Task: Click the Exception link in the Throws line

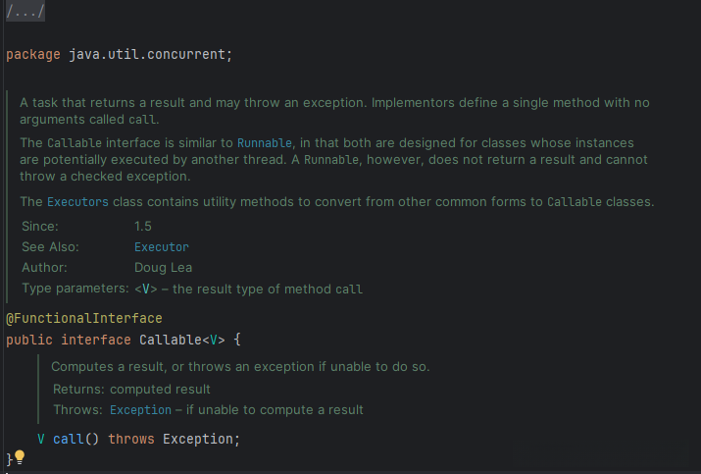Action: pyautogui.click(x=140, y=410)
